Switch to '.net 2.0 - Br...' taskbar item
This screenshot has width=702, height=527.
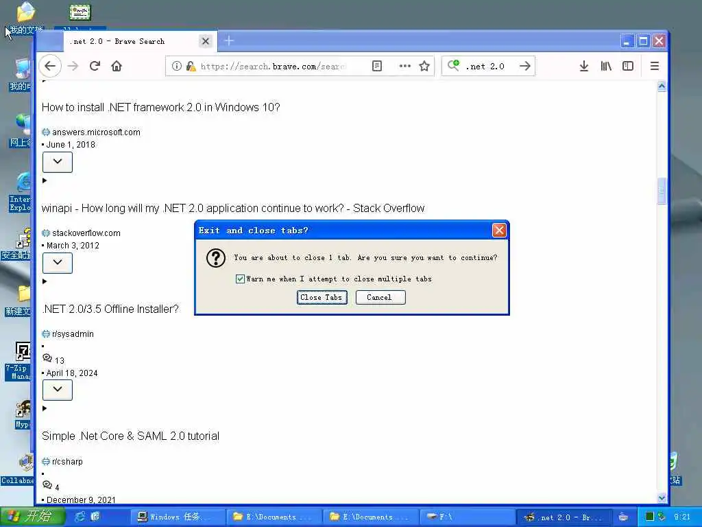564,517
